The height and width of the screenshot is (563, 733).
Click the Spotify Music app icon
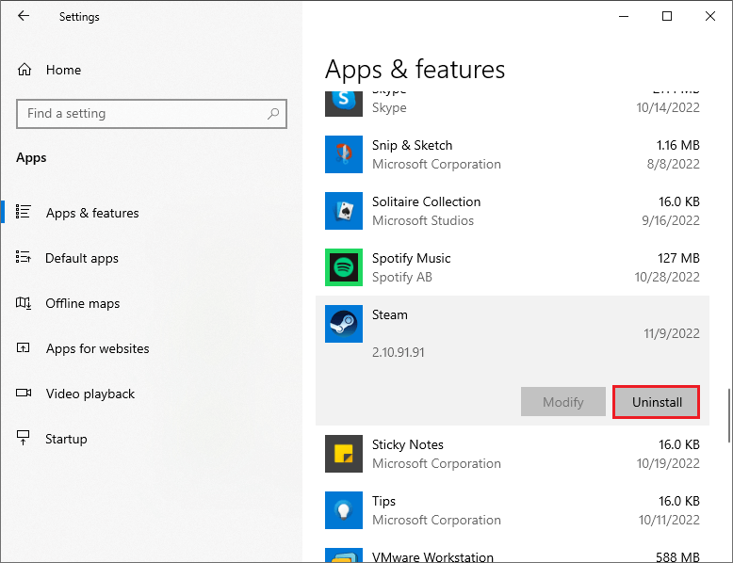point(344,267)
